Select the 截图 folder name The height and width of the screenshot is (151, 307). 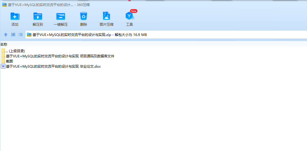(9, 61)
